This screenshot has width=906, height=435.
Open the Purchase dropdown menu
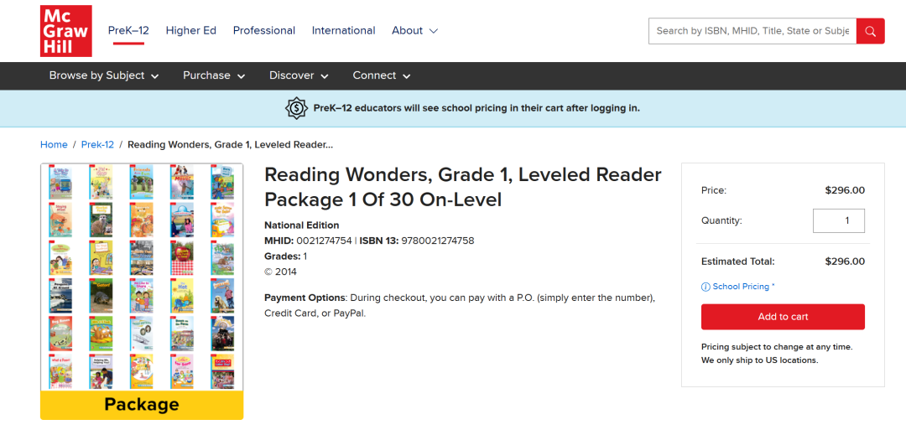[x=214, y=75]
